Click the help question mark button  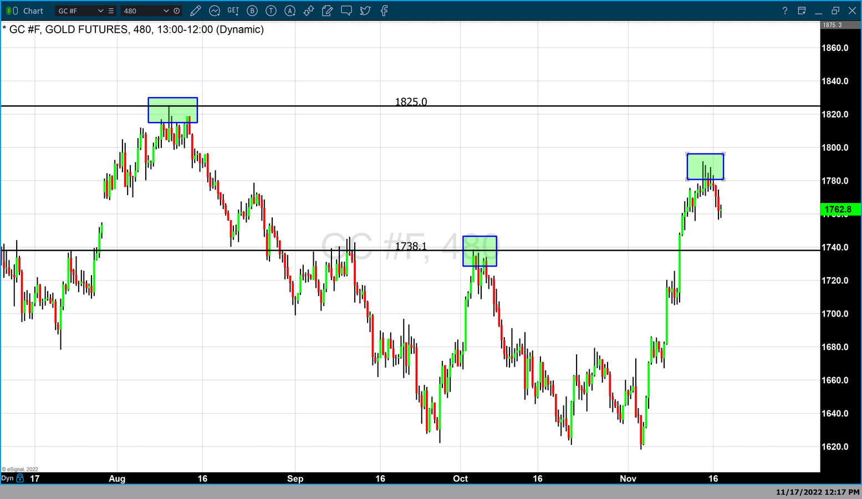(x=784, y=11)
